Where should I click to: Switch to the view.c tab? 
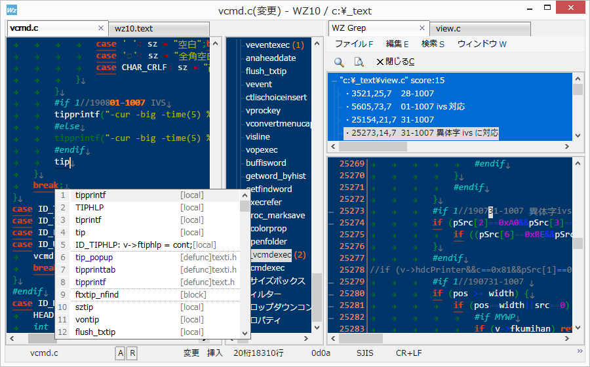pos(480,29)
